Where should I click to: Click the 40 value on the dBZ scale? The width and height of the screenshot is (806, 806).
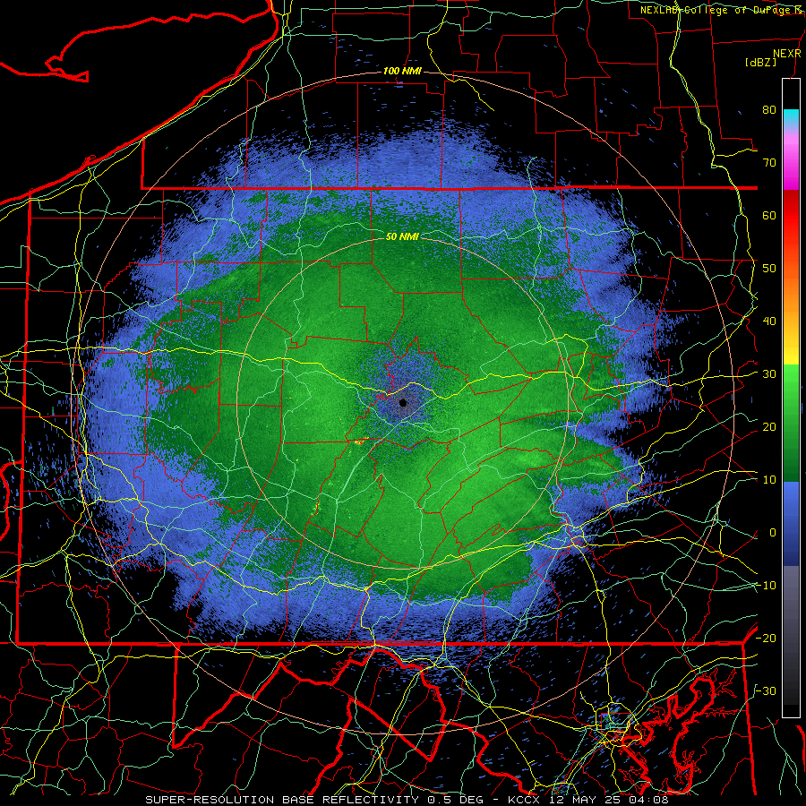tap(769, 322)
